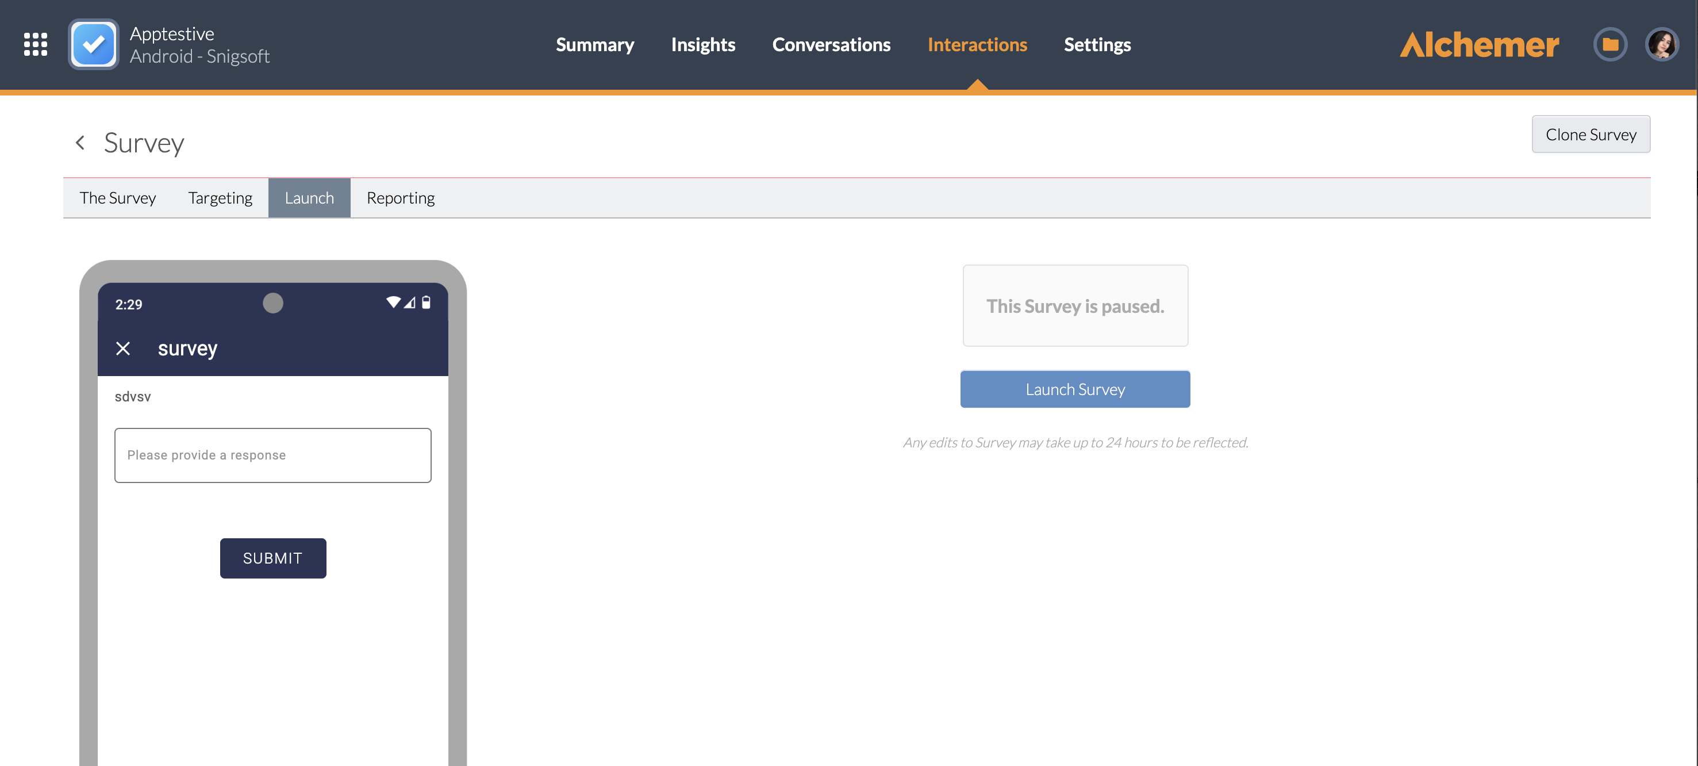Image resolution: width=1698 pixels, height=766 pixels.
Task: Switch to The Survey tab
Action: click(x=117, y=198)
